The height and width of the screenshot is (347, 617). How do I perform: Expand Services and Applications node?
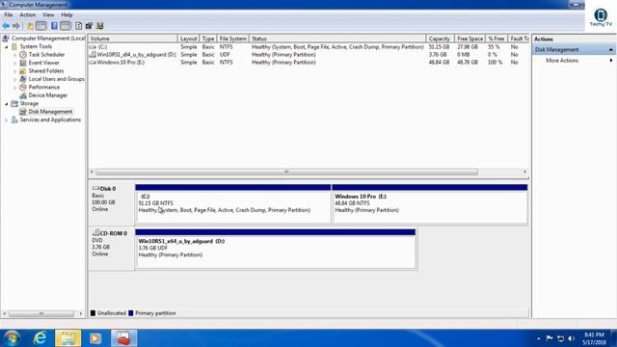(7, 120)
